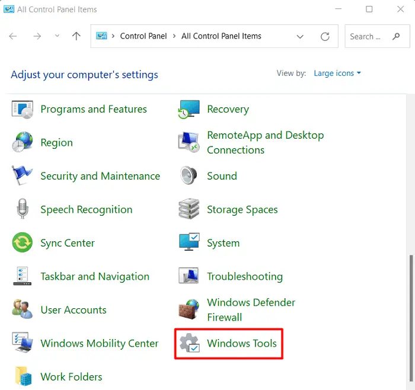Open the Sound link
415x390 pixels.
coord(222,176)
